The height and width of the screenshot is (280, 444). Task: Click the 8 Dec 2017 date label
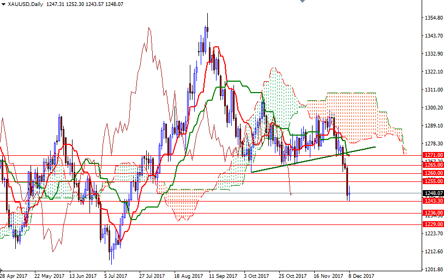(x=361, y=276)
